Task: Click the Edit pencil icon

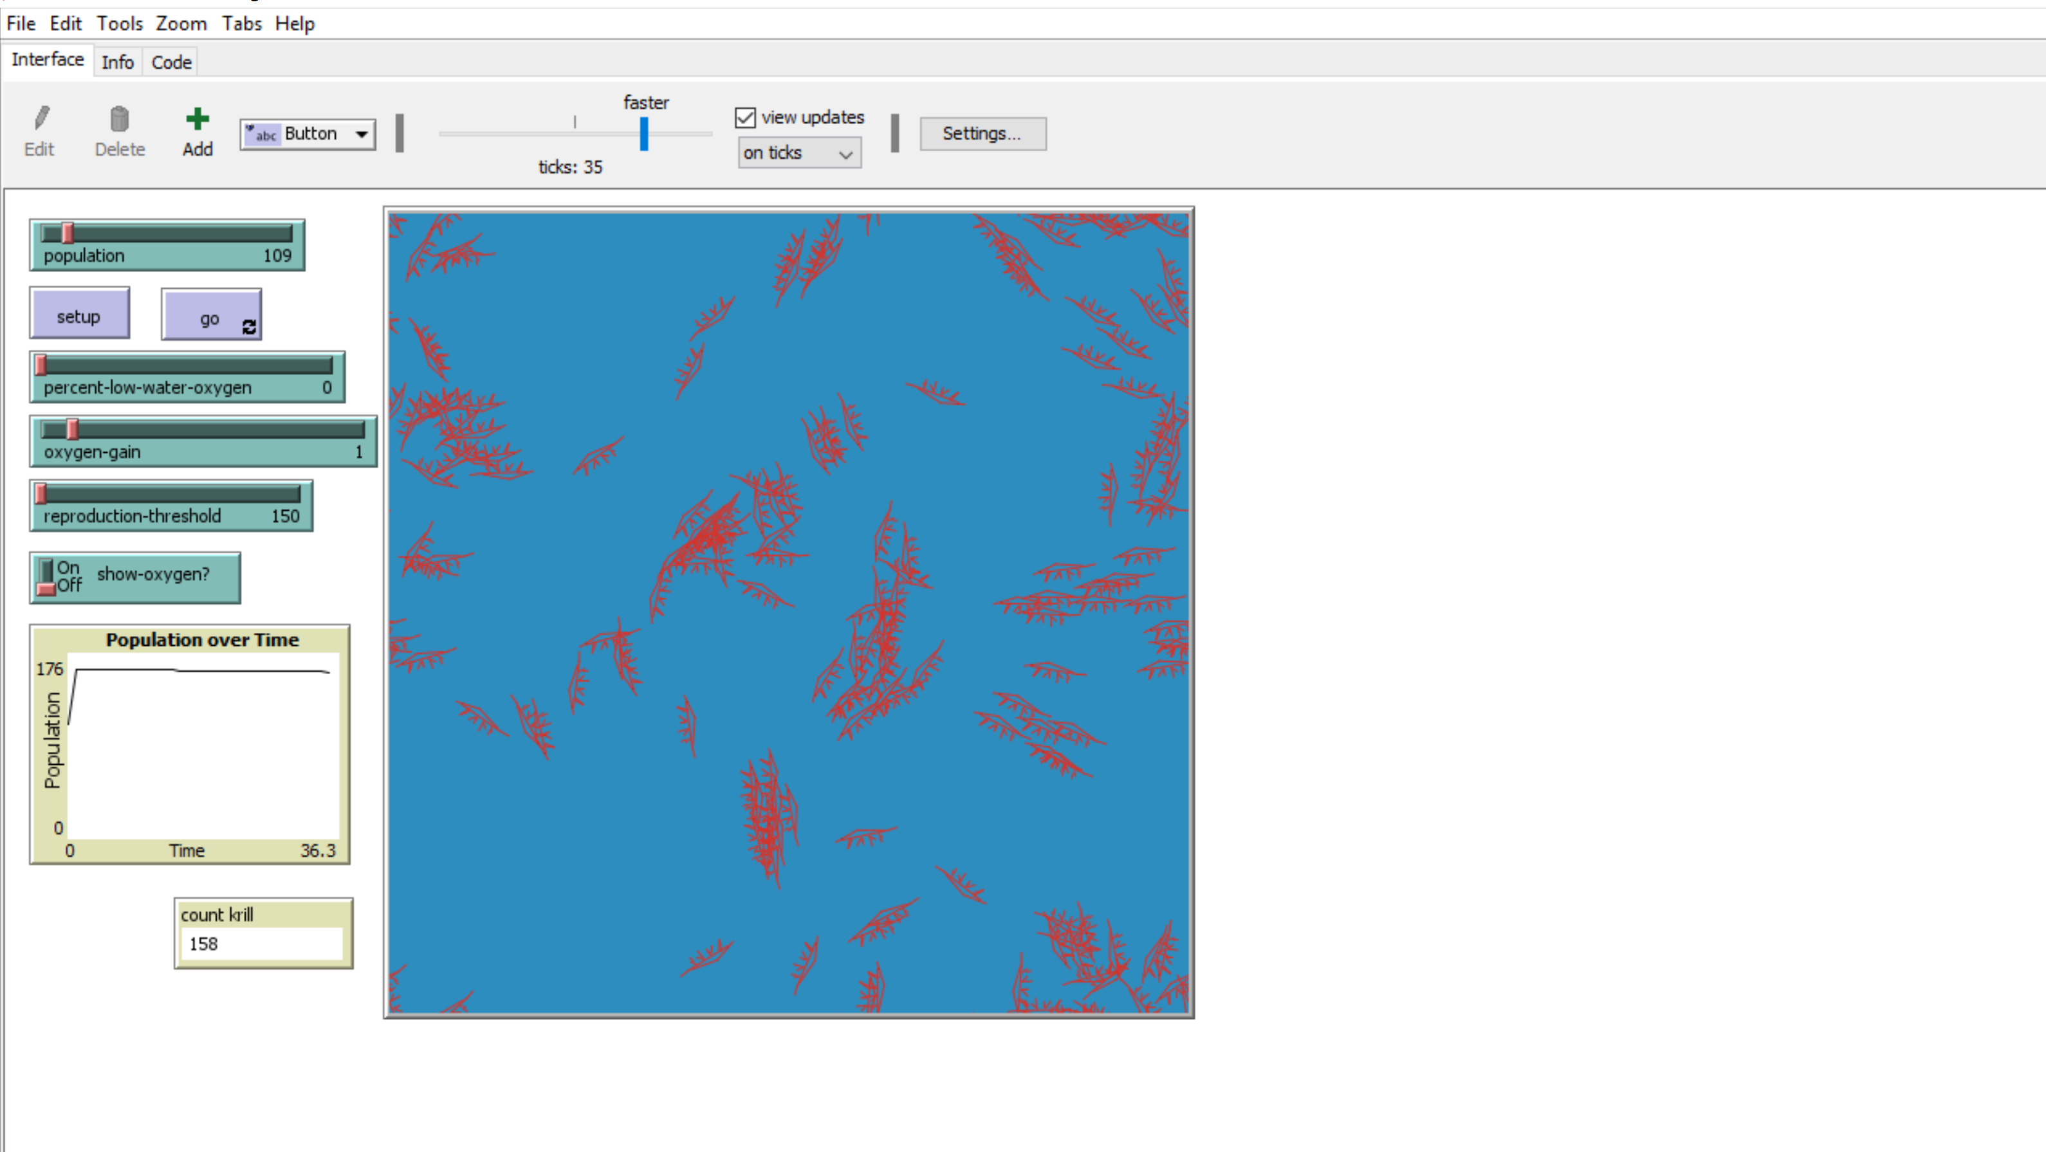Action: 41,119
